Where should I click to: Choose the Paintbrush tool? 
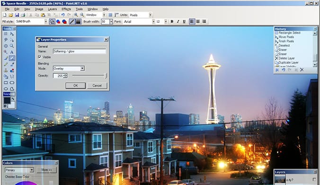coord(6,58)
